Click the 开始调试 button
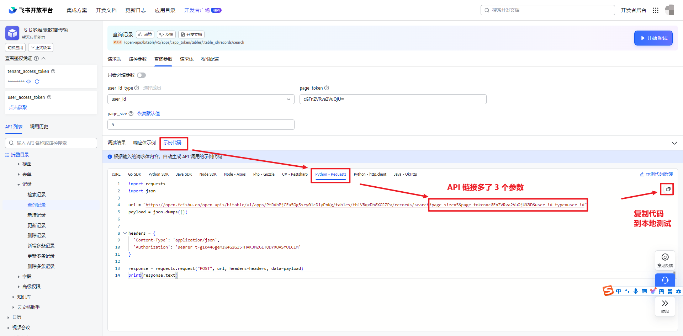Image resolution: width=683 pixels, height=336 pixels. pyautogui.click(x=653, y=38)
